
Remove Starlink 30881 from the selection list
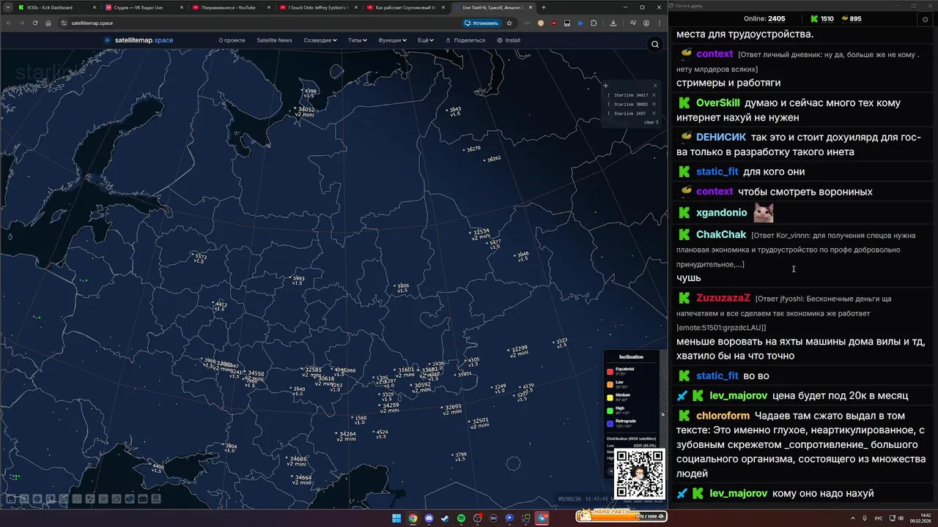click(x=654, y=105)
